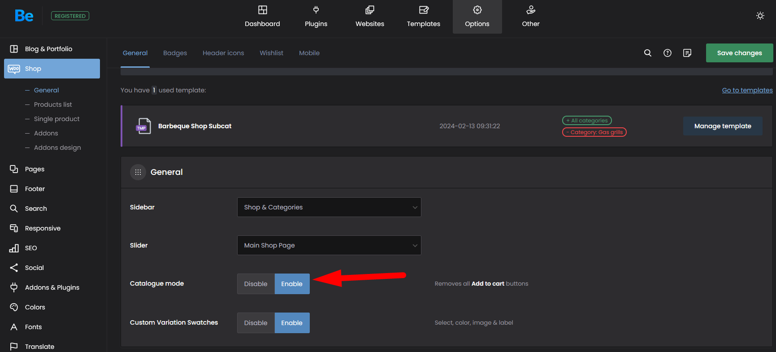Image resolution: width=776 pixels, height=352 pixels.
Task: Click the TMP template file icon
Action: (x=143, y=126)
